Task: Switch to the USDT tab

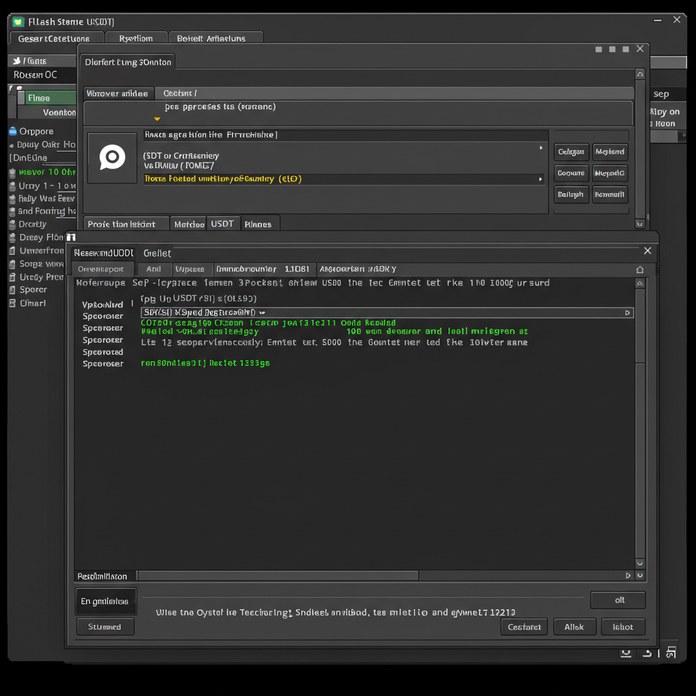Action: point(222,224)
